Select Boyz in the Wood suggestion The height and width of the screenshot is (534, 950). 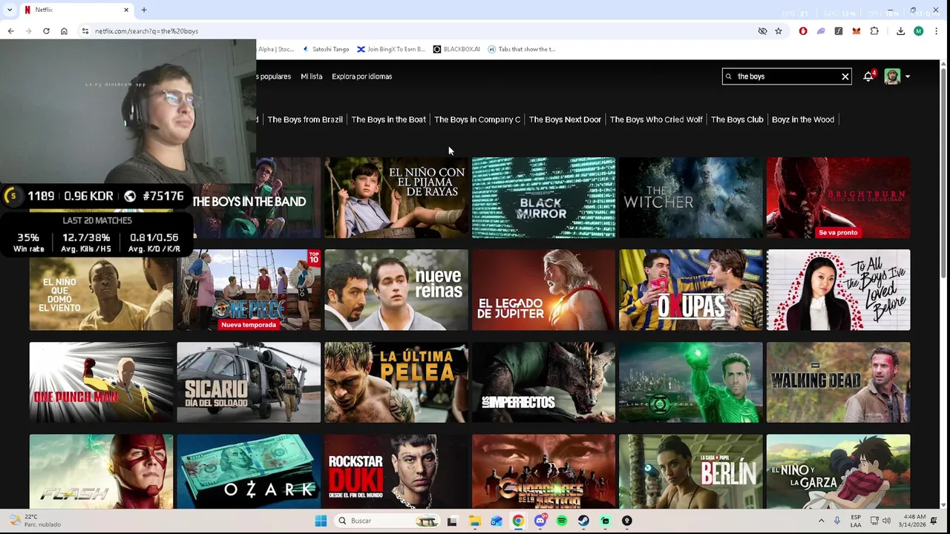tap(803, 119)
